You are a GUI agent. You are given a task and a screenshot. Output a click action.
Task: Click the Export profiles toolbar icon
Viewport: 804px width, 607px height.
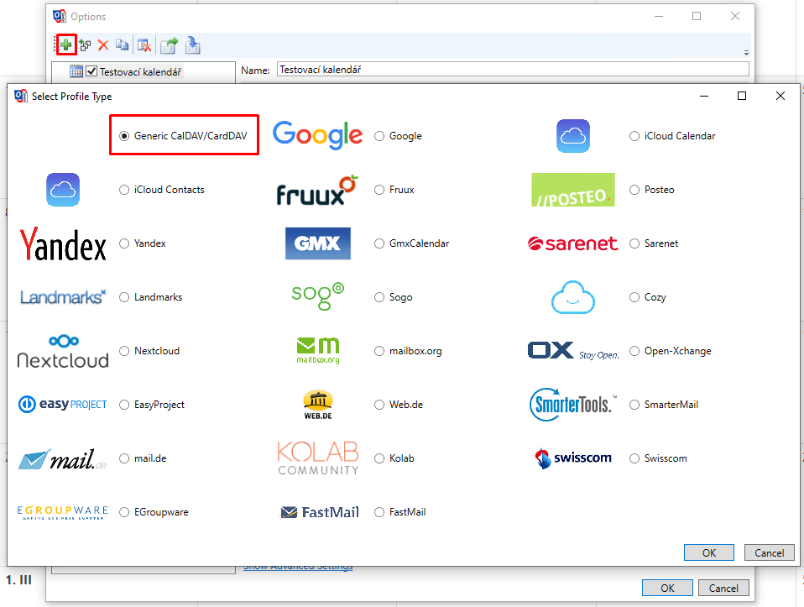point(169,45)
